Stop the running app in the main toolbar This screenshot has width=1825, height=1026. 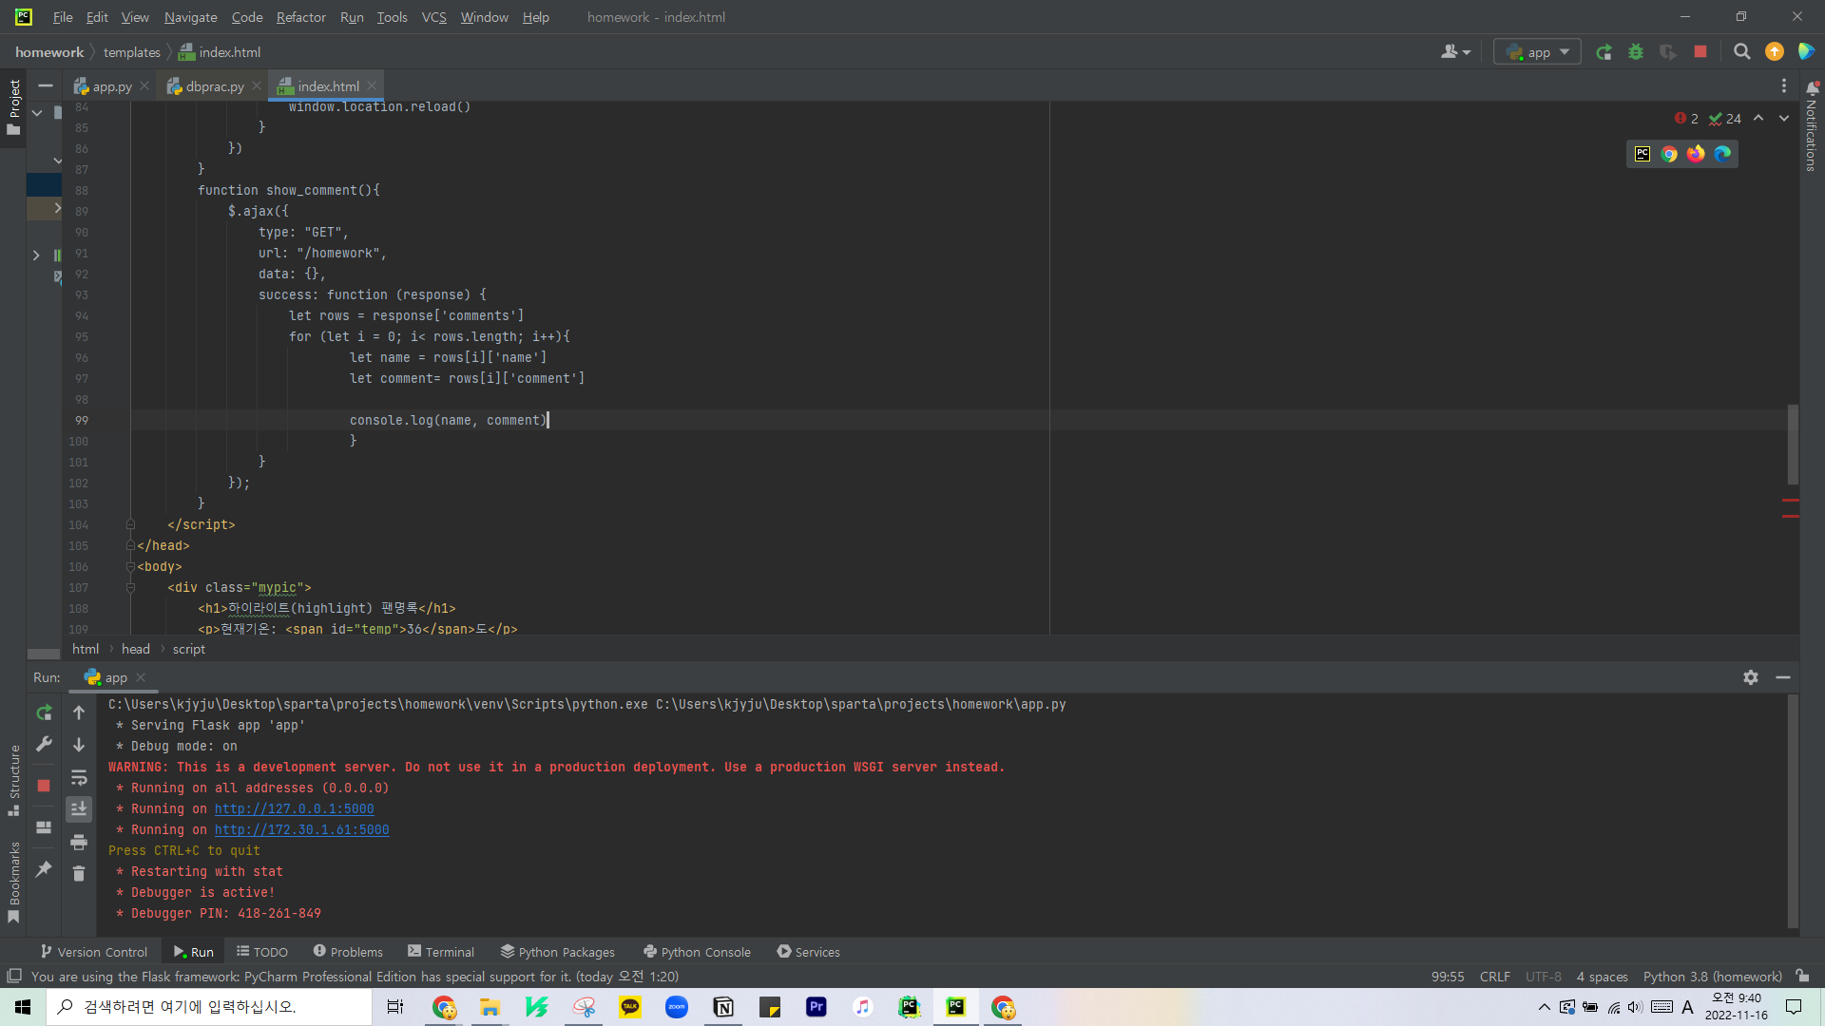point(1700,52)
